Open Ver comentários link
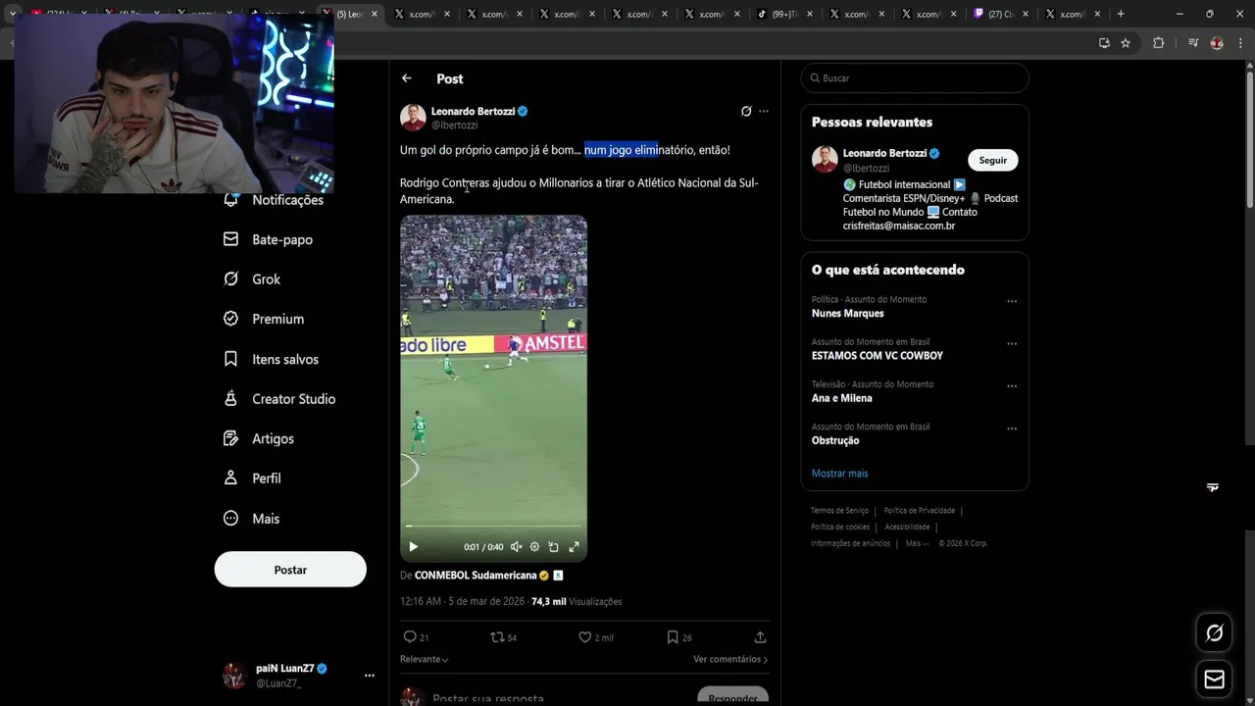Screen dimensions: 1255x706 730,659
